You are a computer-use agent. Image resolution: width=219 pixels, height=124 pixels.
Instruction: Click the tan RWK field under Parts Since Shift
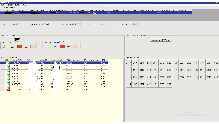click(x=75, y=47)
